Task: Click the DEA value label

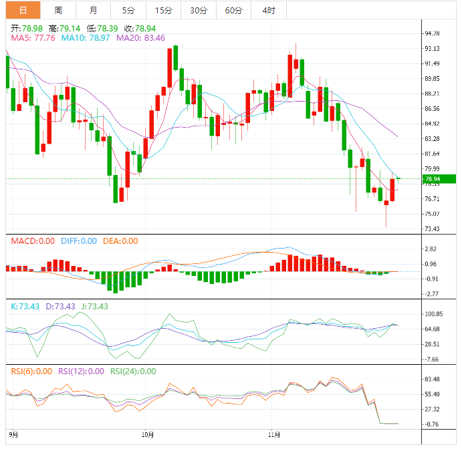Action: pos(120,241)
